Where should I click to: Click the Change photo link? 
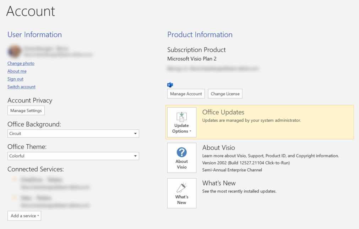point(21,63)
